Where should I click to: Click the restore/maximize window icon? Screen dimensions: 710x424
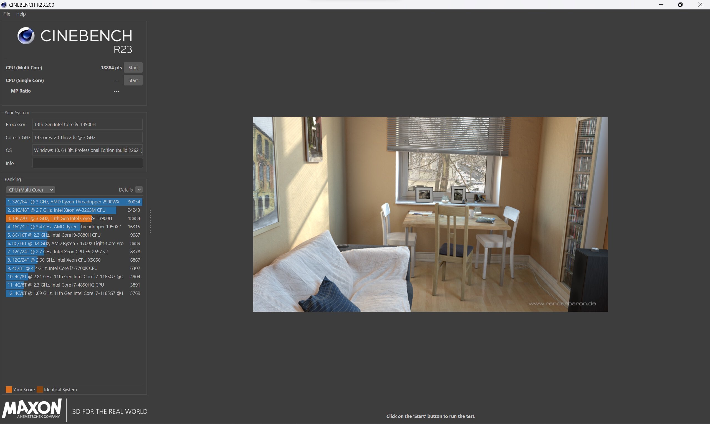[680, 4]
